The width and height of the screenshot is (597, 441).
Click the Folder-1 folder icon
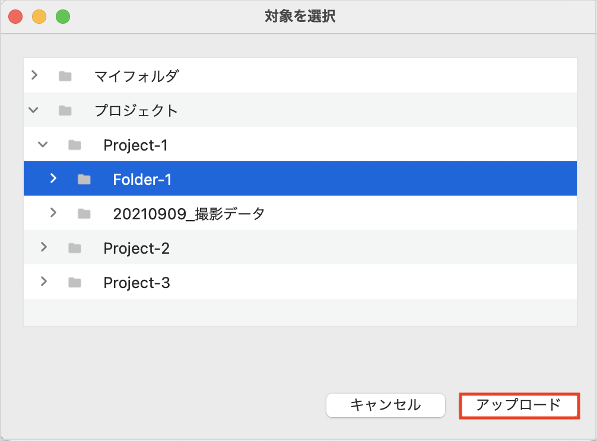[x=84, y=178]
